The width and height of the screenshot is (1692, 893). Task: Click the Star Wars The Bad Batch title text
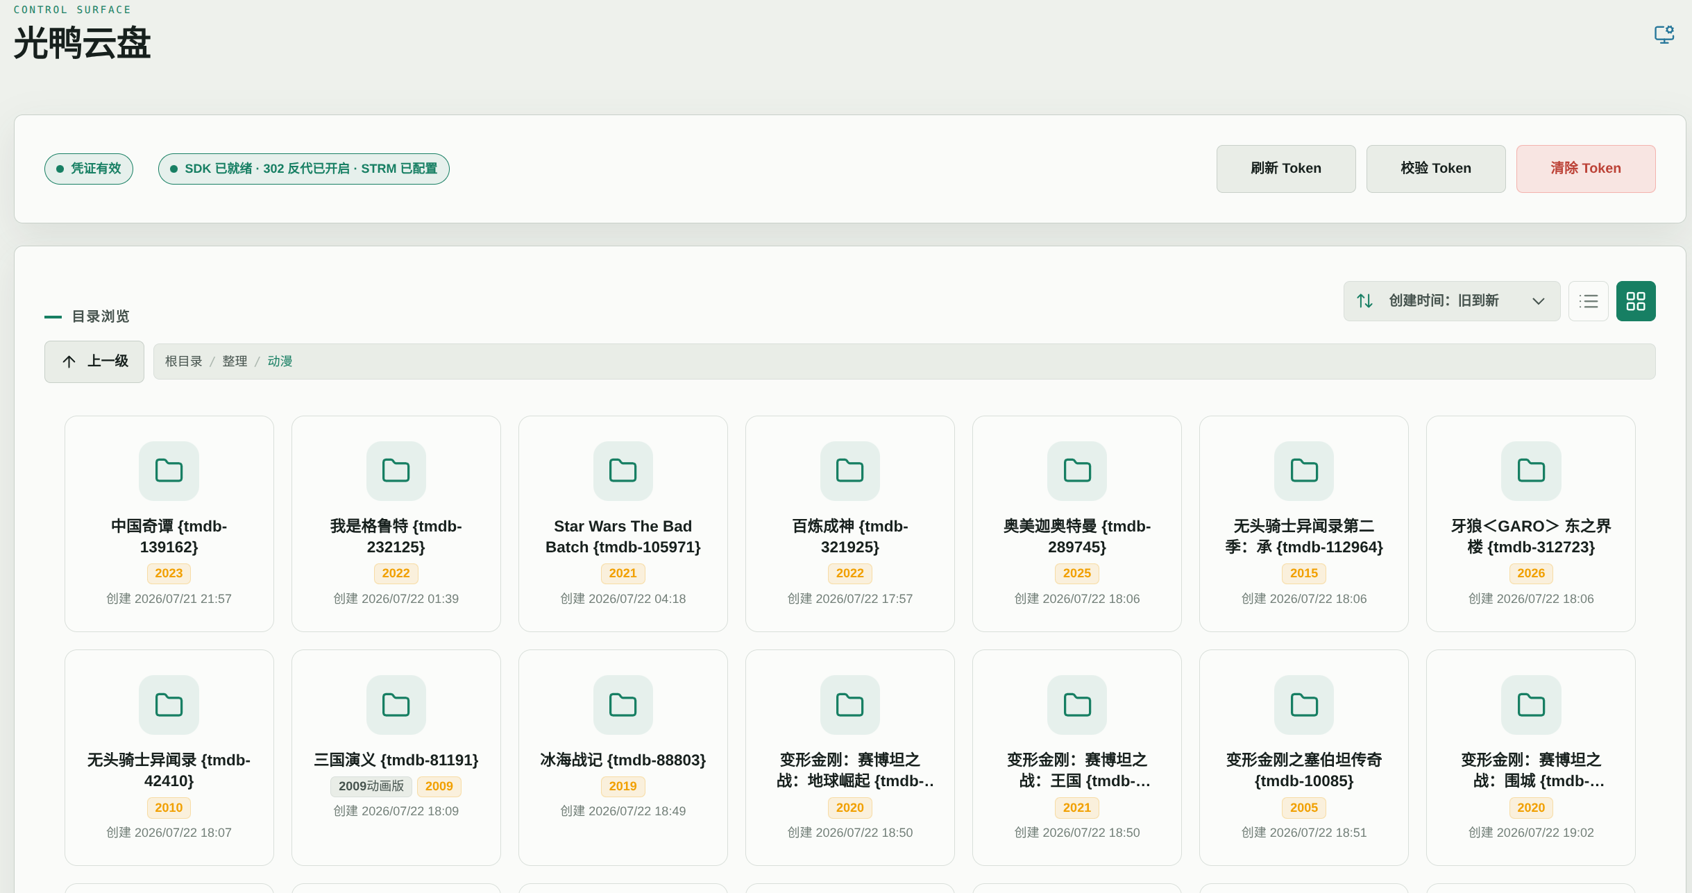[x=623, y=536]
